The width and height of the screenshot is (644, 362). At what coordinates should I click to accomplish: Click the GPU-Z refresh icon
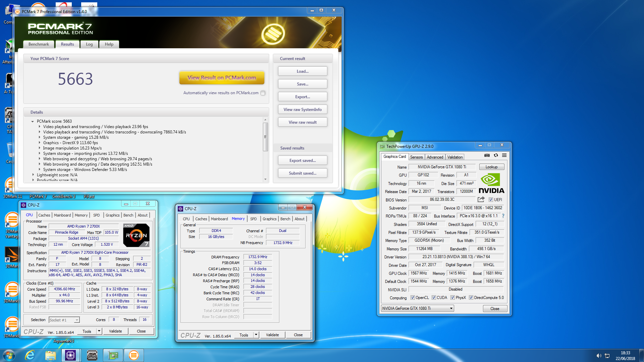click(x=496, y=155)
